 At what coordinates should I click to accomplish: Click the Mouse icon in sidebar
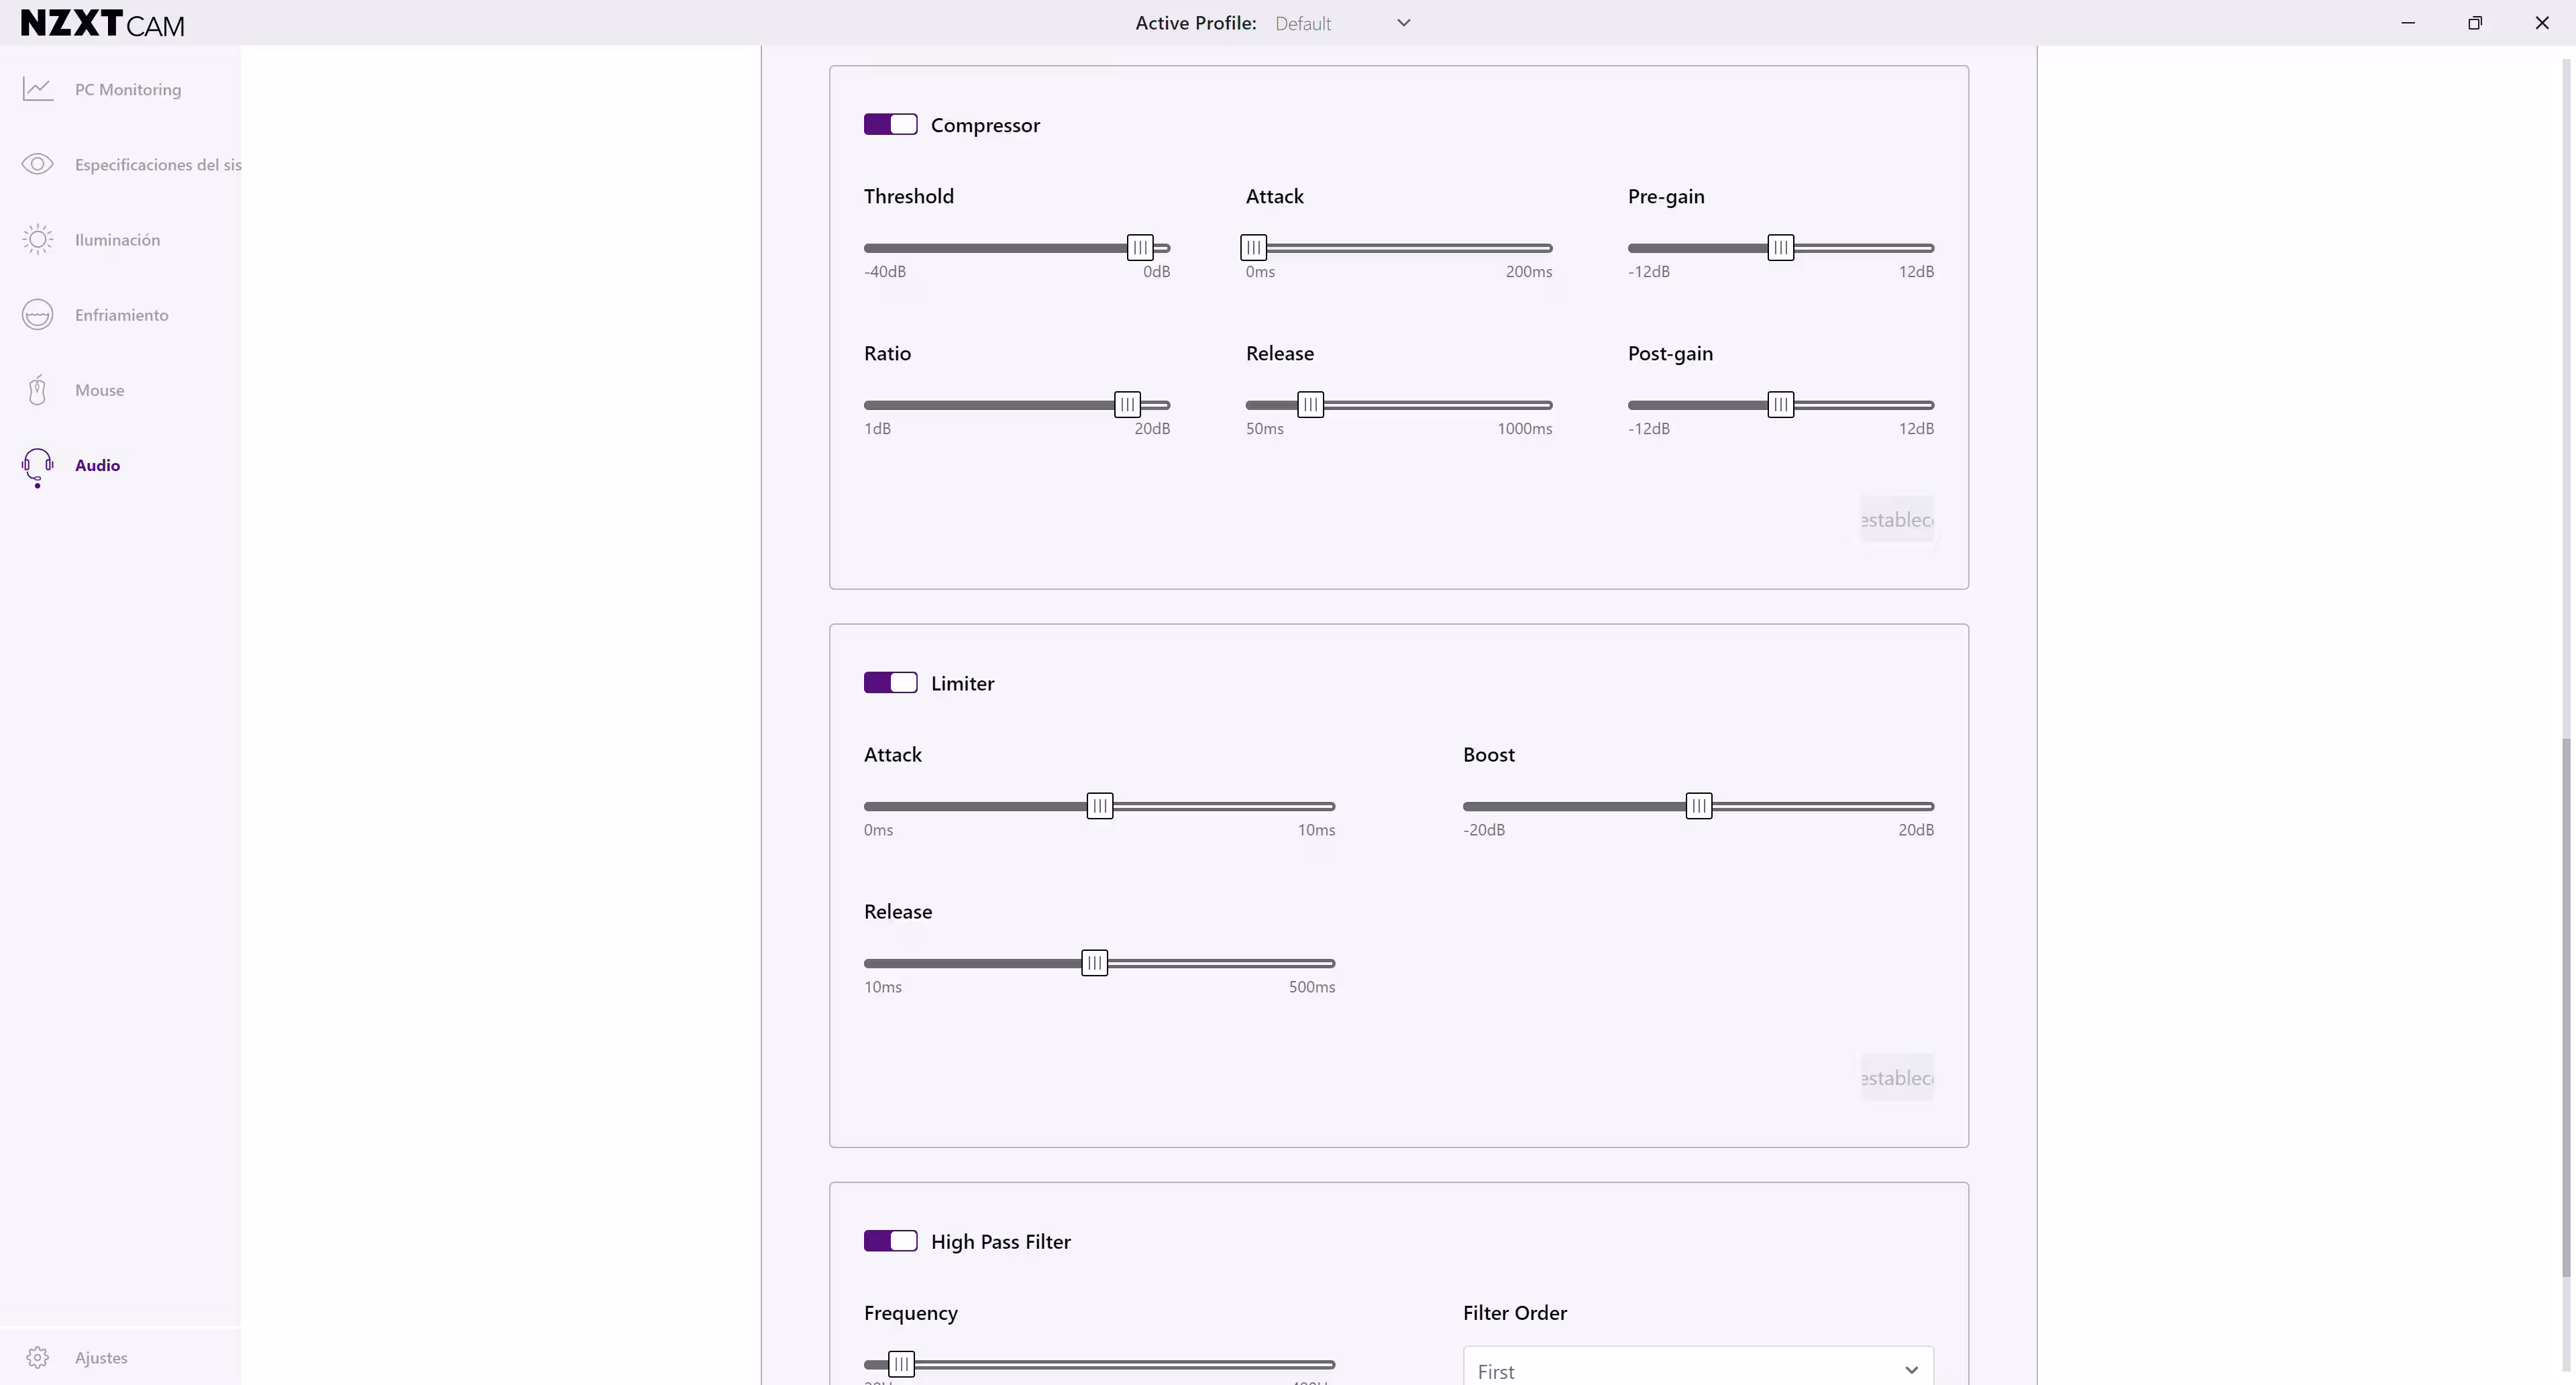pyautogui.click(x=38, y=390)
